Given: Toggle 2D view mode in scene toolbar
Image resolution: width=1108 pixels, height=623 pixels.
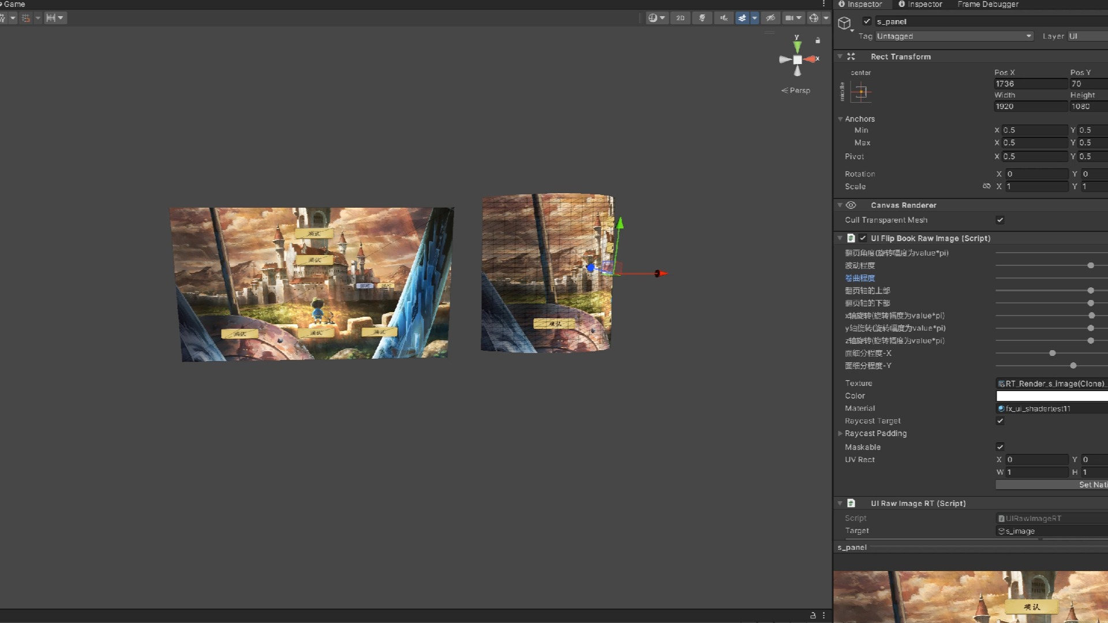Looking at the screenshot, I should pos(680,18).
